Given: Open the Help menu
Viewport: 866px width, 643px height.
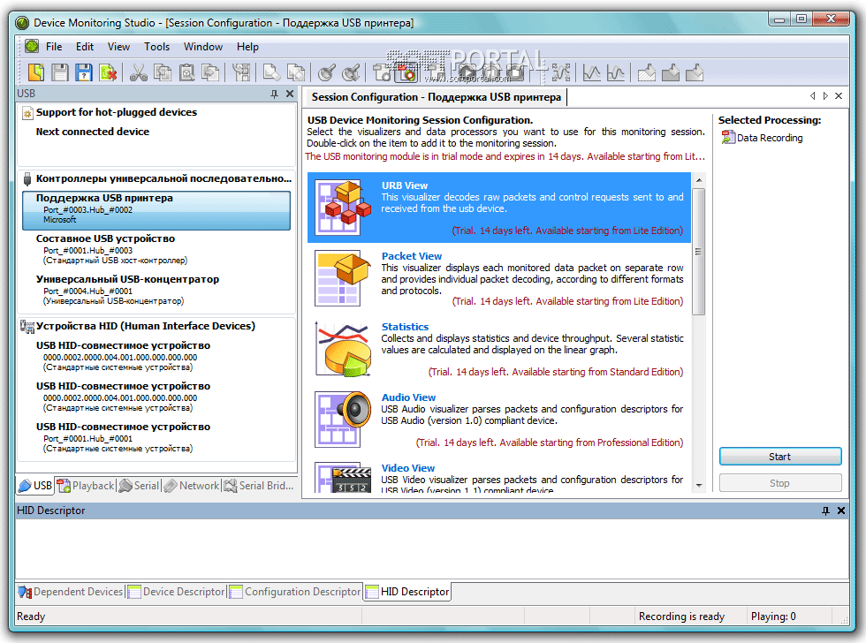Looking at the screenshot, I should (x=247, y=47).
